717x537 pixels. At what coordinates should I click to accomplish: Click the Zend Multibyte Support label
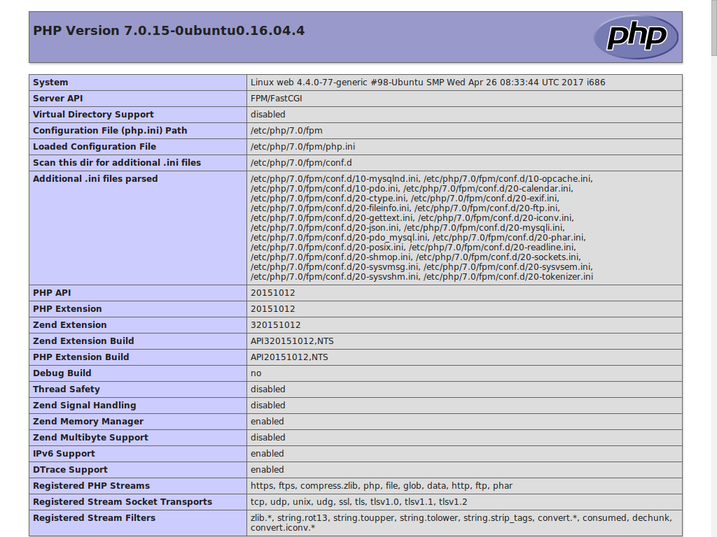pos(90,437)
